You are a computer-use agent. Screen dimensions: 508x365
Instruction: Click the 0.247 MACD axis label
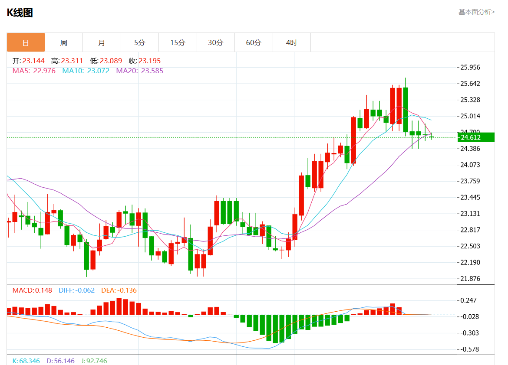coord(468,300)
